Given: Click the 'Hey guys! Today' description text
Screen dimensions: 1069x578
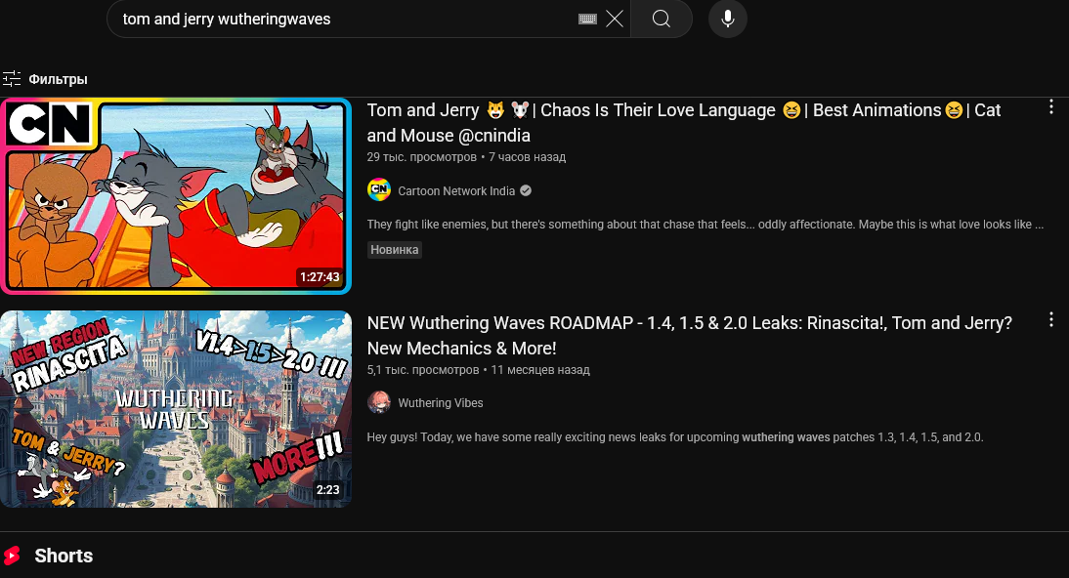Looking at the screenshot, I should point(675,436).
